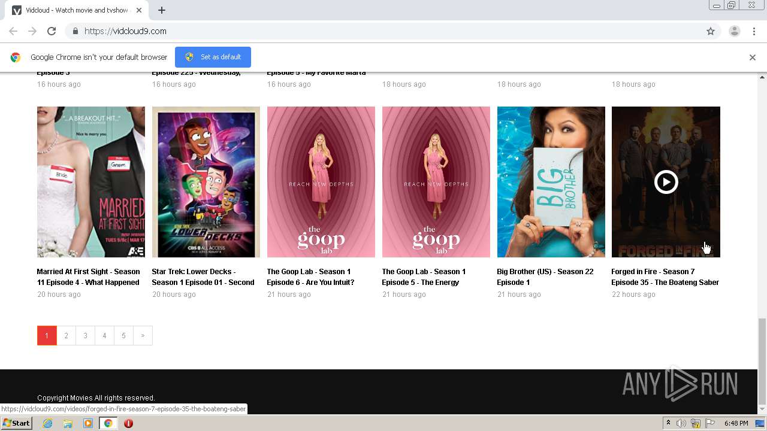Image resolution: width=767 pixels, height=431 pixels.
Task: Open Star Trek Lower Decks poster
Action: (x=206, y=182)
